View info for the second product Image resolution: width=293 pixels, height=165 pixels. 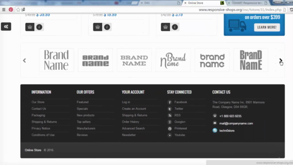[107, 27]
